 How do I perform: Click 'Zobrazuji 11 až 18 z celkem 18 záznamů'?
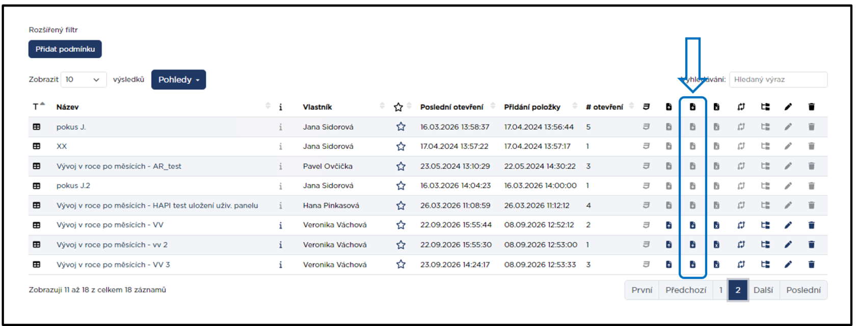pos(97,290)
